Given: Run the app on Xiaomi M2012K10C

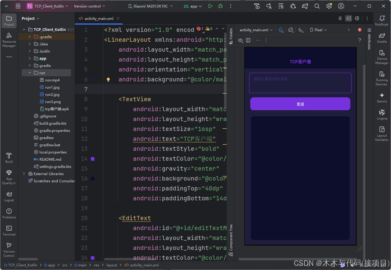Looking at the screenshot, I should click(210, 6).
